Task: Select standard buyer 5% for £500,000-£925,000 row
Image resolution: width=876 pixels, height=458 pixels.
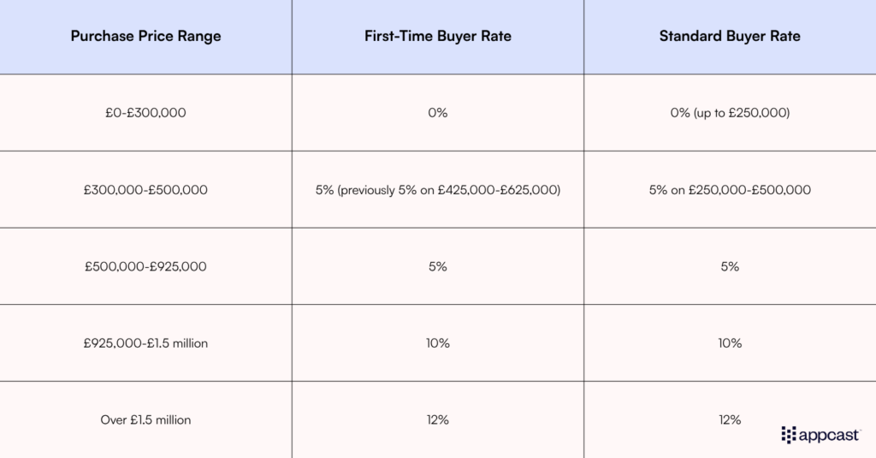Action: click(730, 266)
